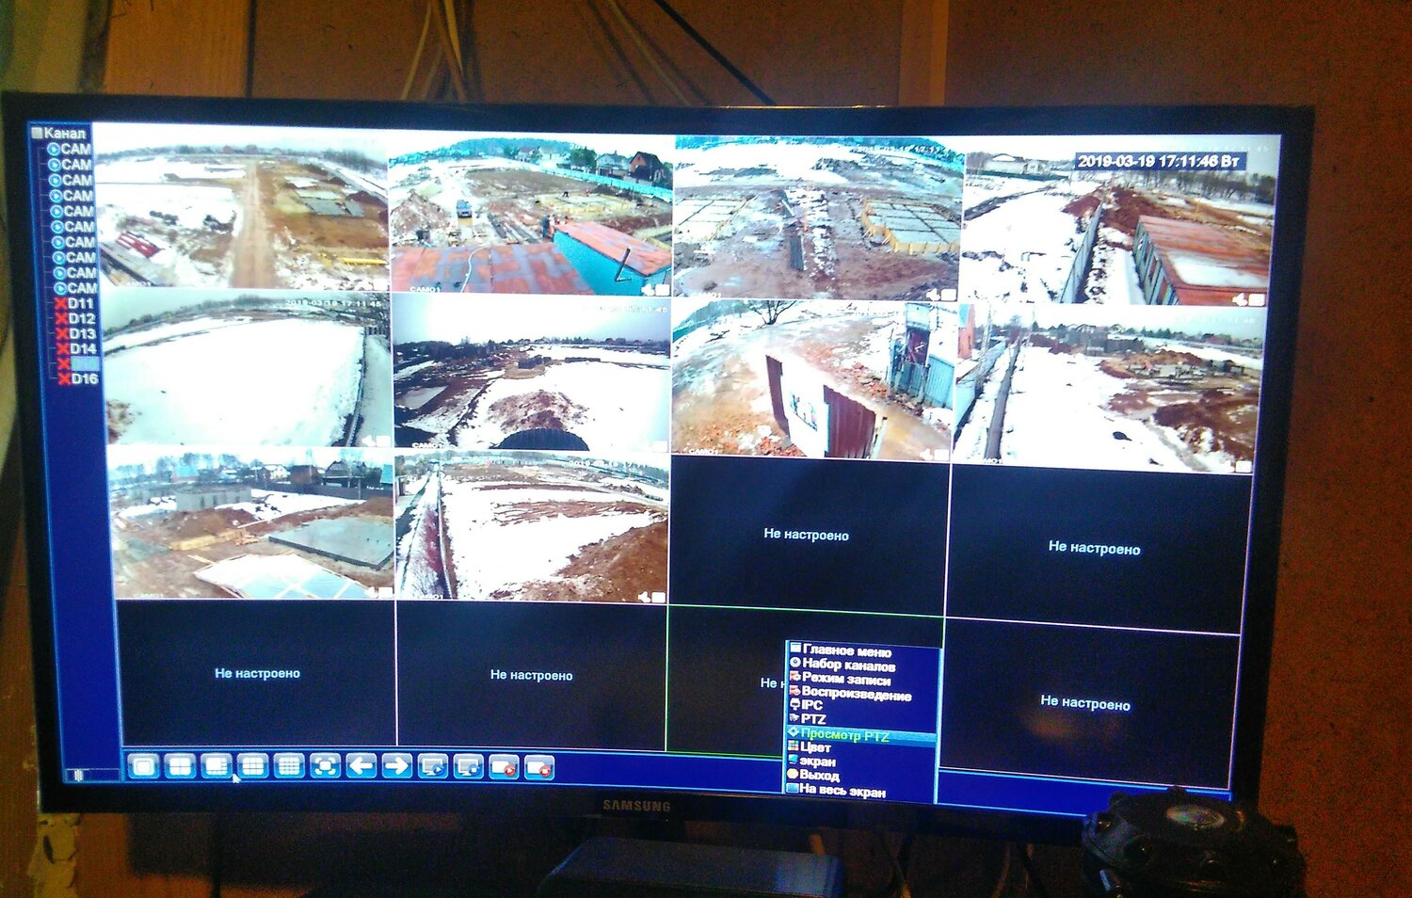
Task: Open Цвет settings from context menu
Action: click(815, 747)
